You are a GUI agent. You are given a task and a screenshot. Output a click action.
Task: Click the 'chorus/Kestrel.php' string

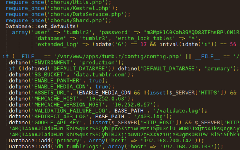79,8
